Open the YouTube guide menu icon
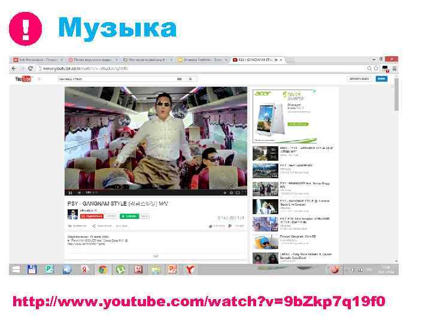This screenshot has width=431, height=323. [40, 79]
